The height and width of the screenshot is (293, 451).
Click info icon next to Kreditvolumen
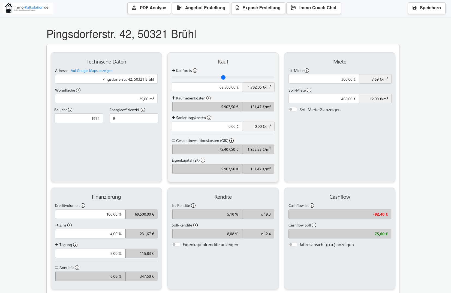[83, 206]
